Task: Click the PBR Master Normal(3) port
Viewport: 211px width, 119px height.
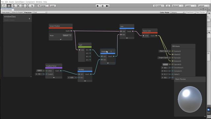Action: (173, 58)
